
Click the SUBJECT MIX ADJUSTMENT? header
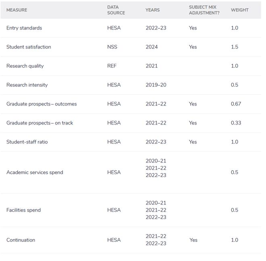204,10
